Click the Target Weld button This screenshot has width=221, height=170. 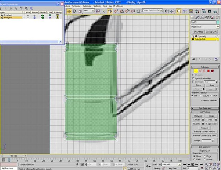(x=210, y=124)
